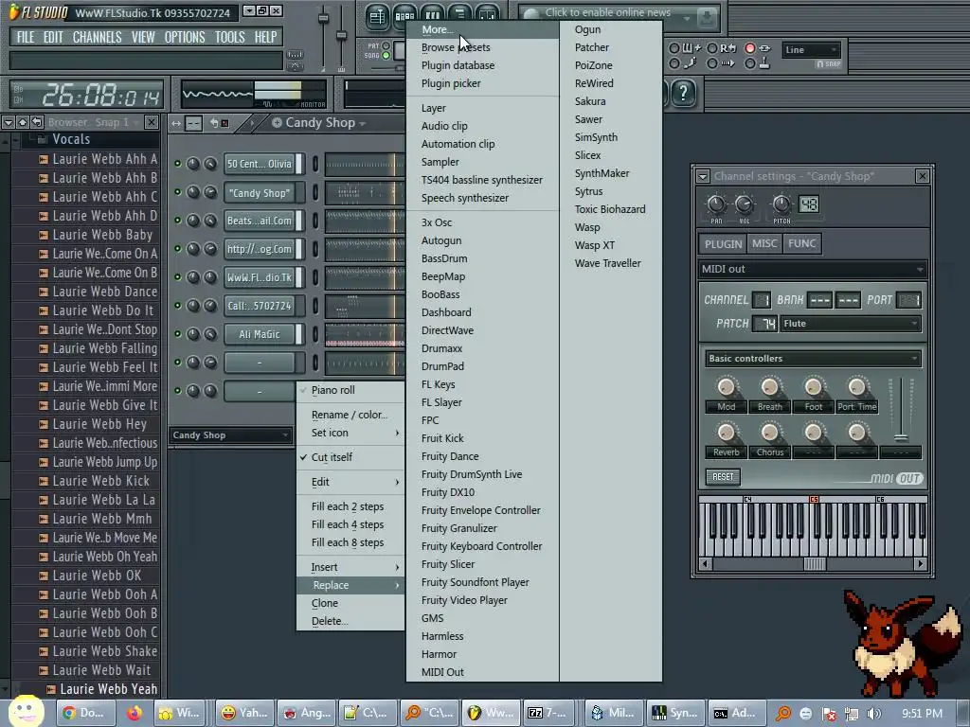Click the volume speaker tray icon
Image resolution: width=970 pixels, height=727 pixels.
(x=874, y=714)
